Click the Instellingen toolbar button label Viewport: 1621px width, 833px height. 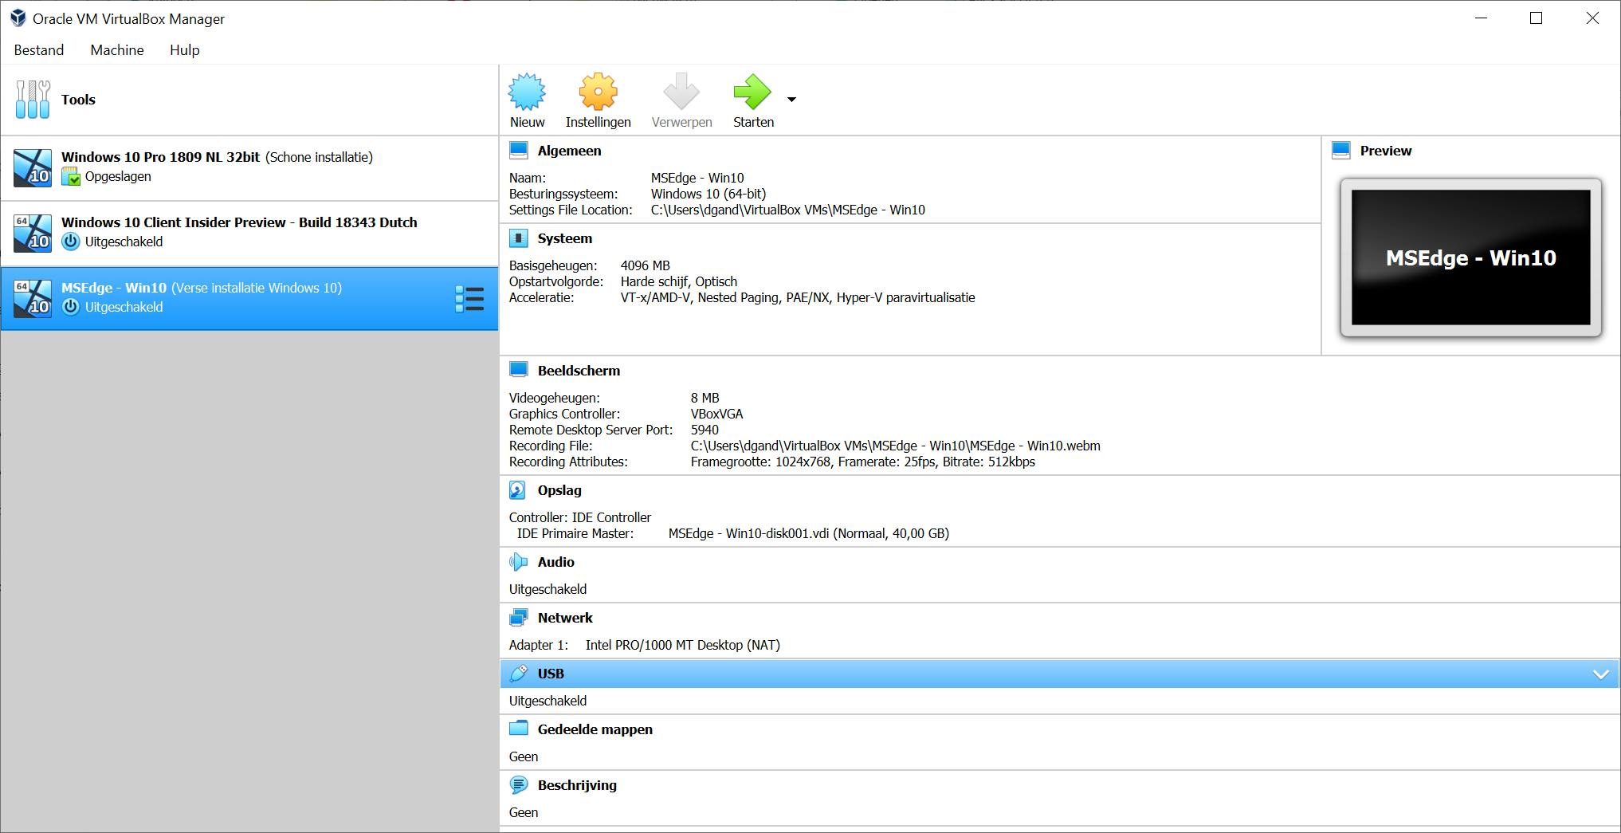pyautogui.click(x=598, y=122)
